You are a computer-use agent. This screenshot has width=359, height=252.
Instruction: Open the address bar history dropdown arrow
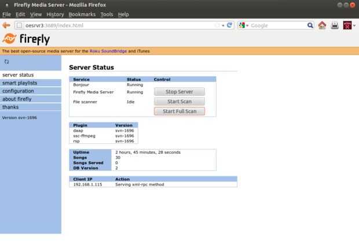click(223, 25)
